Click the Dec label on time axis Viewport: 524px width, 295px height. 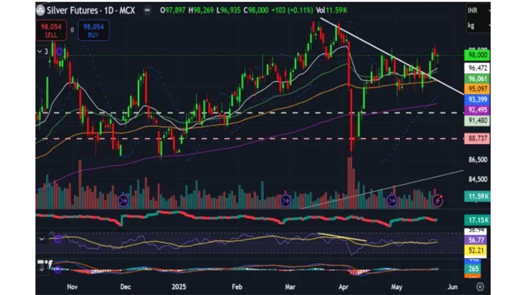point(125,286)
